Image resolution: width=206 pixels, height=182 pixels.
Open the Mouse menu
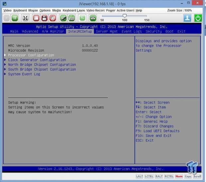pos(33,10)
